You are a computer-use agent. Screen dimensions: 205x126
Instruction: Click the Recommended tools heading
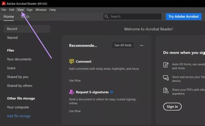(x=83, y=45)
